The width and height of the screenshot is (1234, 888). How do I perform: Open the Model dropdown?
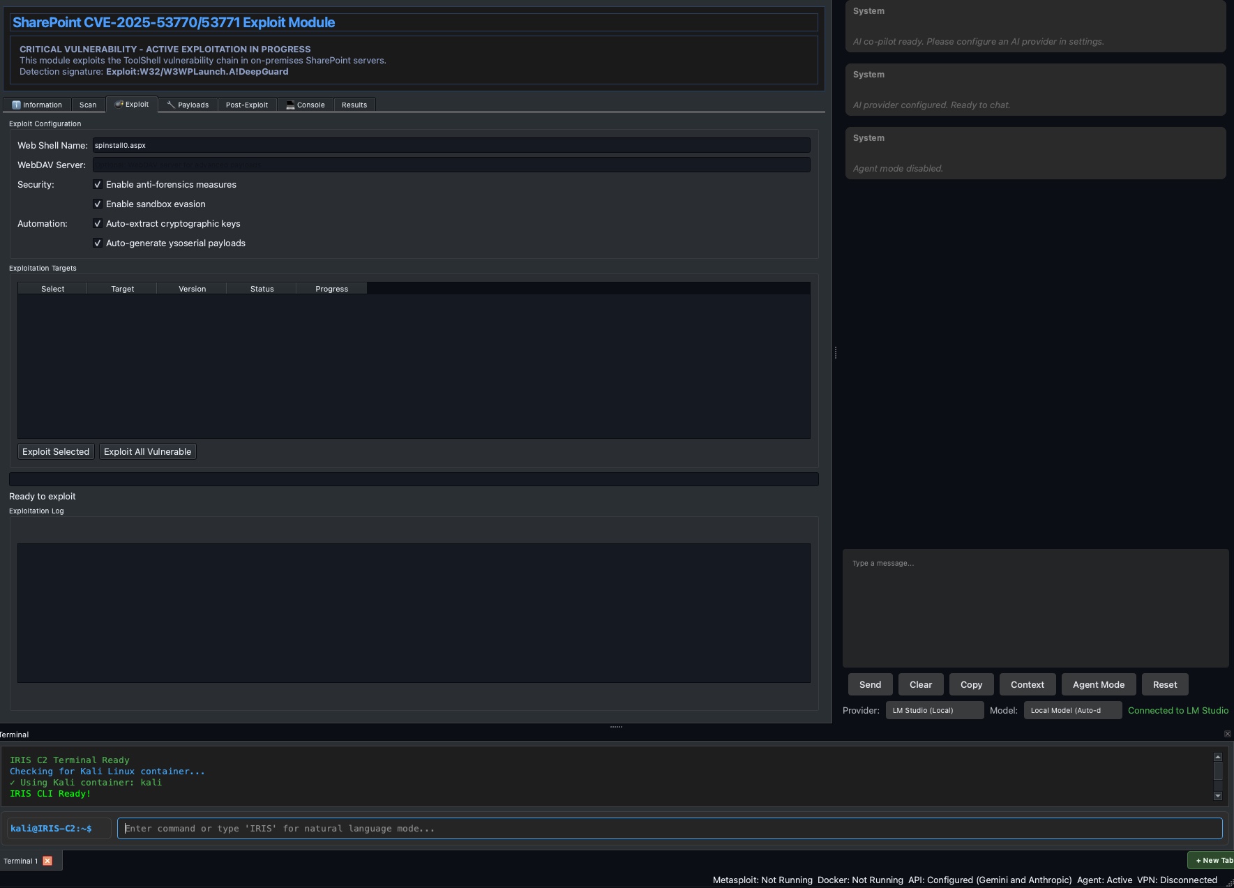tap(1073, 710)
